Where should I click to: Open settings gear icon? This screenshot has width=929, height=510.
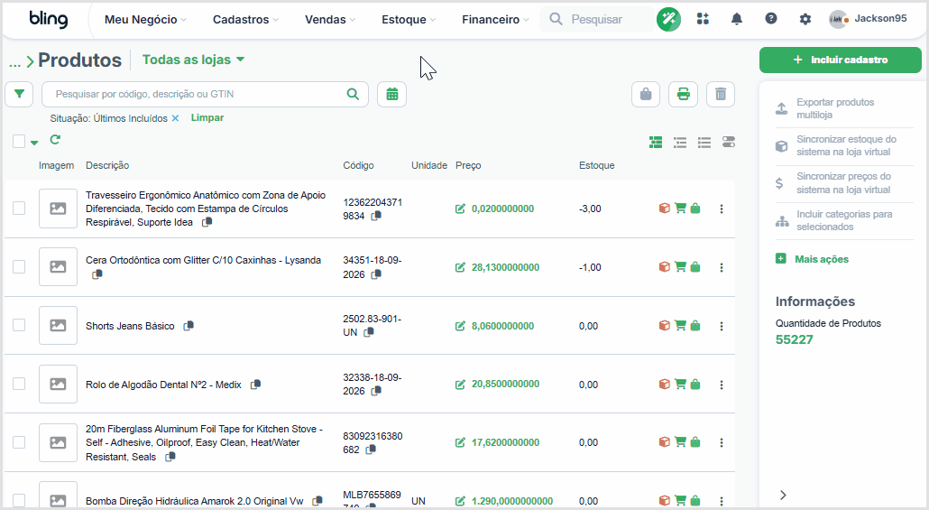click(x=805, y=19)
